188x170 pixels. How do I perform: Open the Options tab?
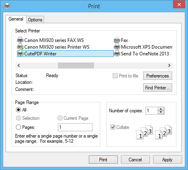(35, 20)
